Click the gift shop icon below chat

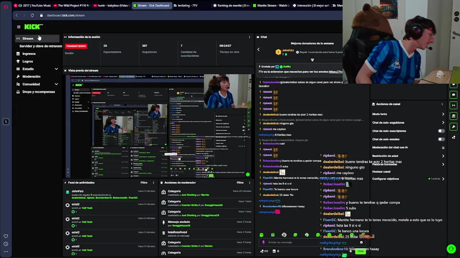[x=274, y=251]
